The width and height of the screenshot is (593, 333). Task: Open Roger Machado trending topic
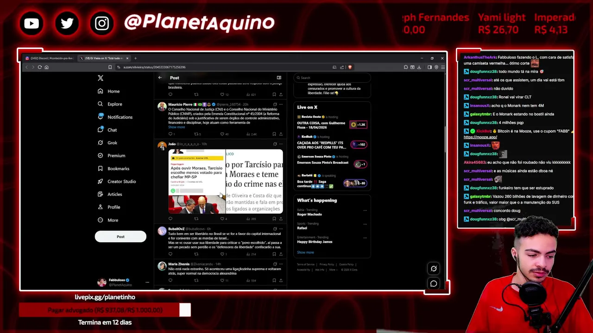(x=309, y=214)
